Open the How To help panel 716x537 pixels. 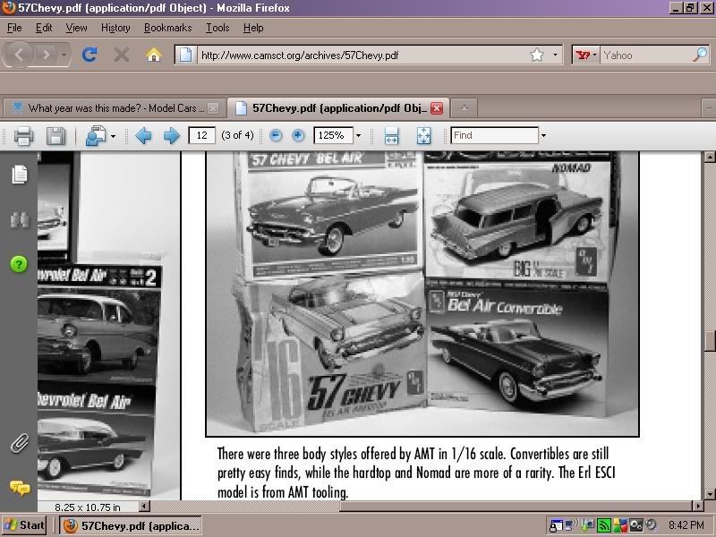tap(20, 265)
